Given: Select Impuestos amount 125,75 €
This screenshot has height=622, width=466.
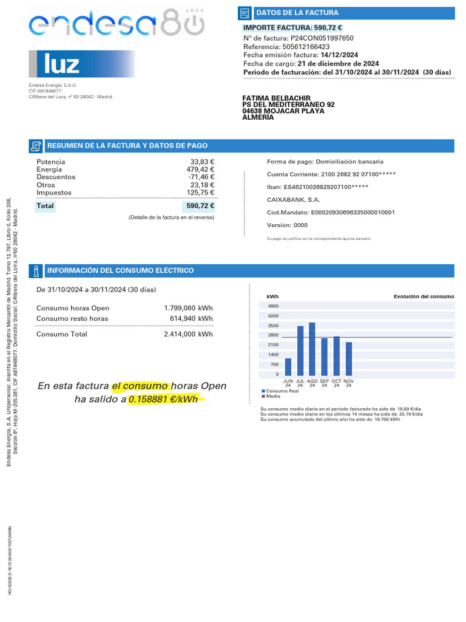Looking at the screenshot, I should click(x=200, y=193).
